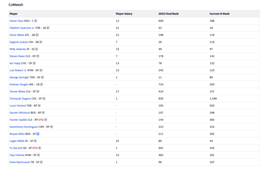Viewport: 267px width, 173px height.
Task: Click note icon for Seranthony Domínguez
Action: coord(52,127)
